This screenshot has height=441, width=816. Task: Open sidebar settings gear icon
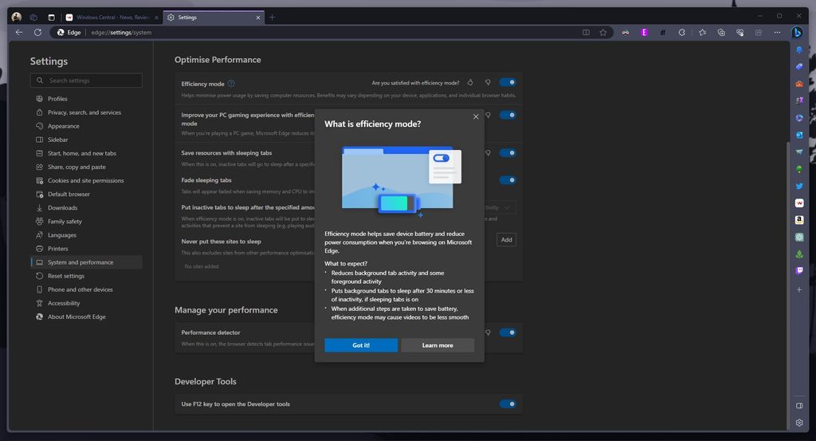(799, 422)
